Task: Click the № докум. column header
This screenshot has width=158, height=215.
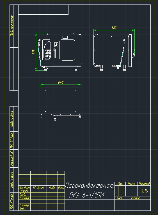Action: 39,187
